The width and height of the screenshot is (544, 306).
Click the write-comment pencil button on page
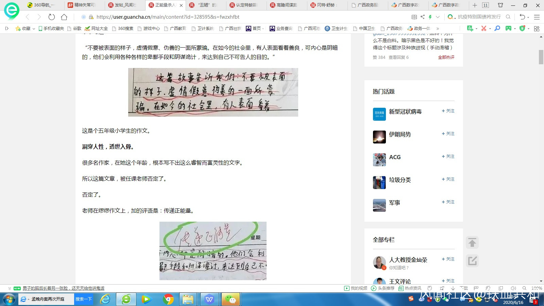pyautogui.click(x=472, y=261)
